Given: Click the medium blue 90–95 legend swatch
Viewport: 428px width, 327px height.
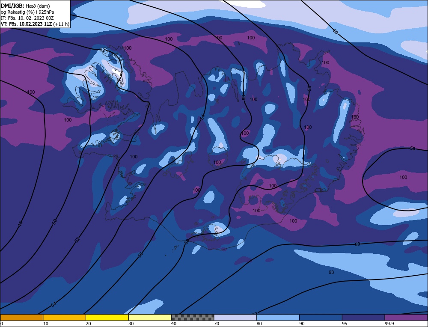Looking at the screenshot, I should (321, 318).
